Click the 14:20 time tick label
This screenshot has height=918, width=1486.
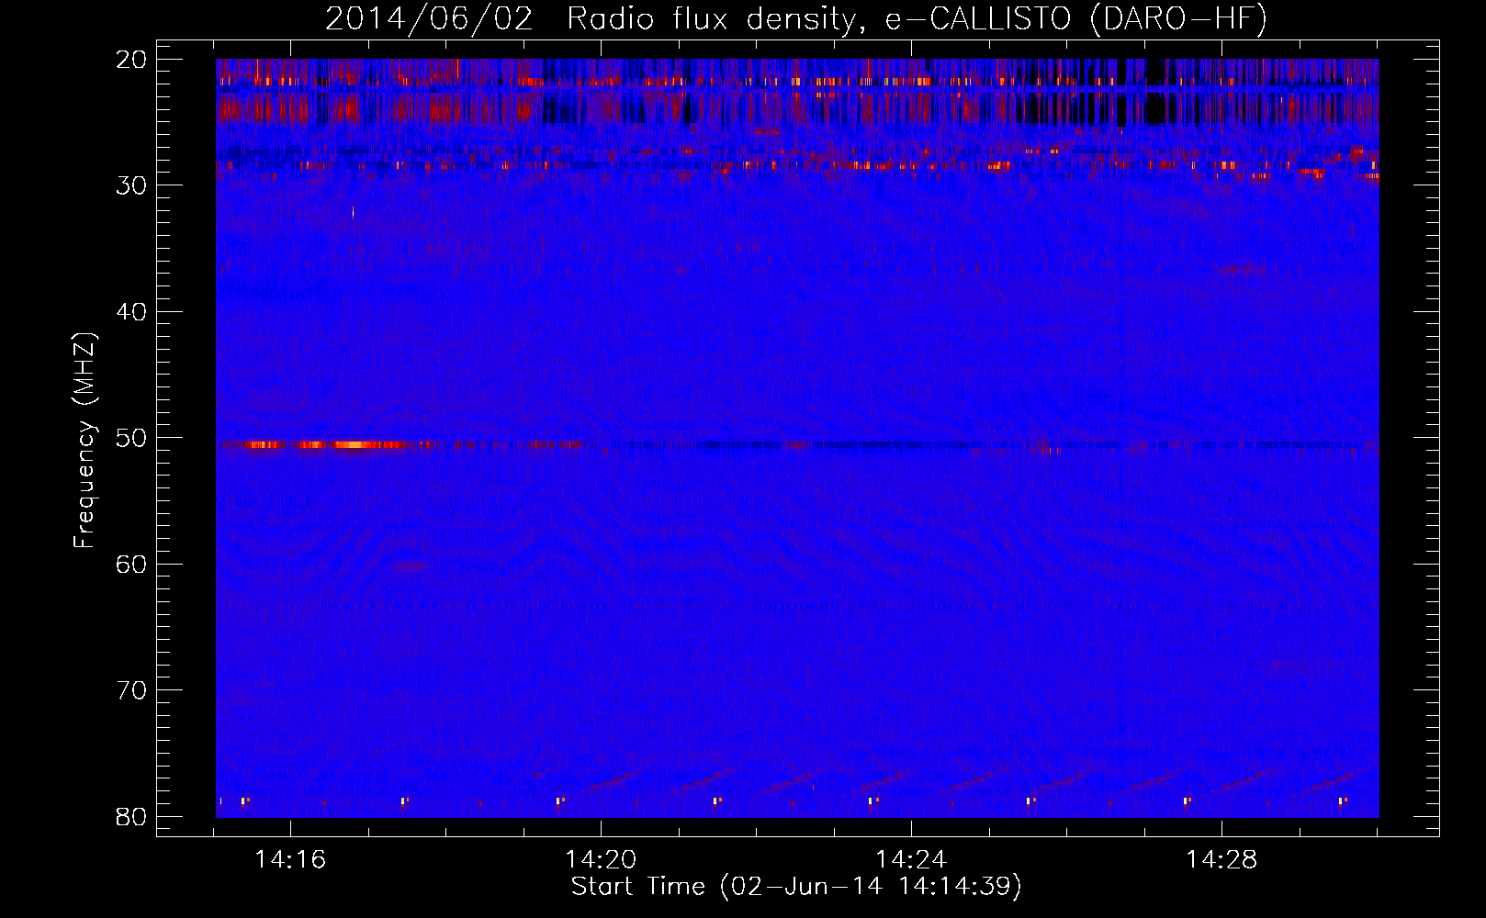tap(601, 860)
